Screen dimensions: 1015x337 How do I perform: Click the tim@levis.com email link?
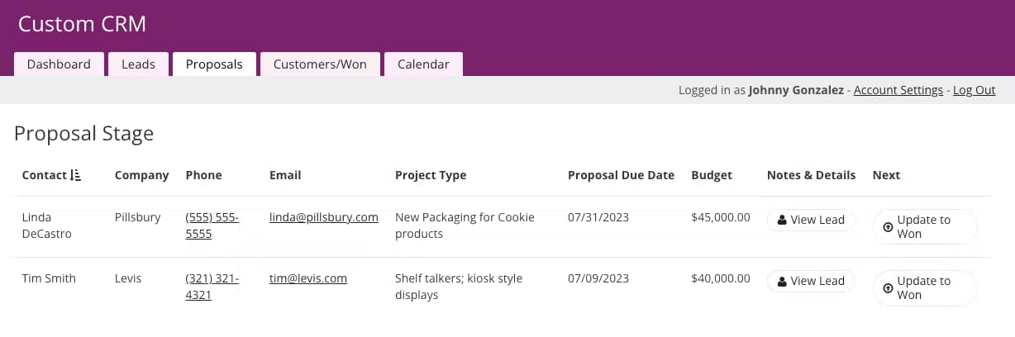pyautogui.click(x=307, y=278)
